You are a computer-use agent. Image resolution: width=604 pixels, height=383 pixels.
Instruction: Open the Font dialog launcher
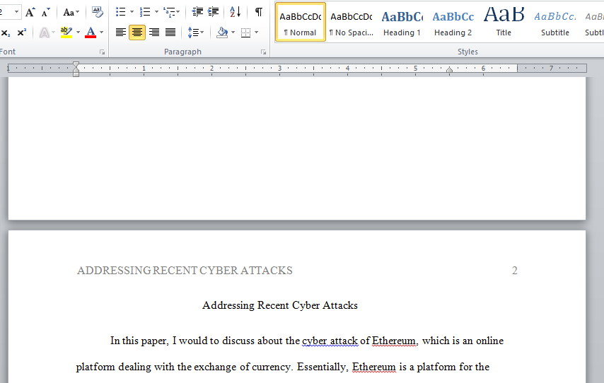(x=102, y=52)
